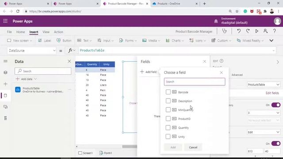This screenshot has width=283, height=159.
Task: Open the Edit default mode dropdown
Action: 264,132
